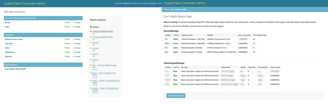
Task: Click the Token Name column header
Action: tap(225, 67)
